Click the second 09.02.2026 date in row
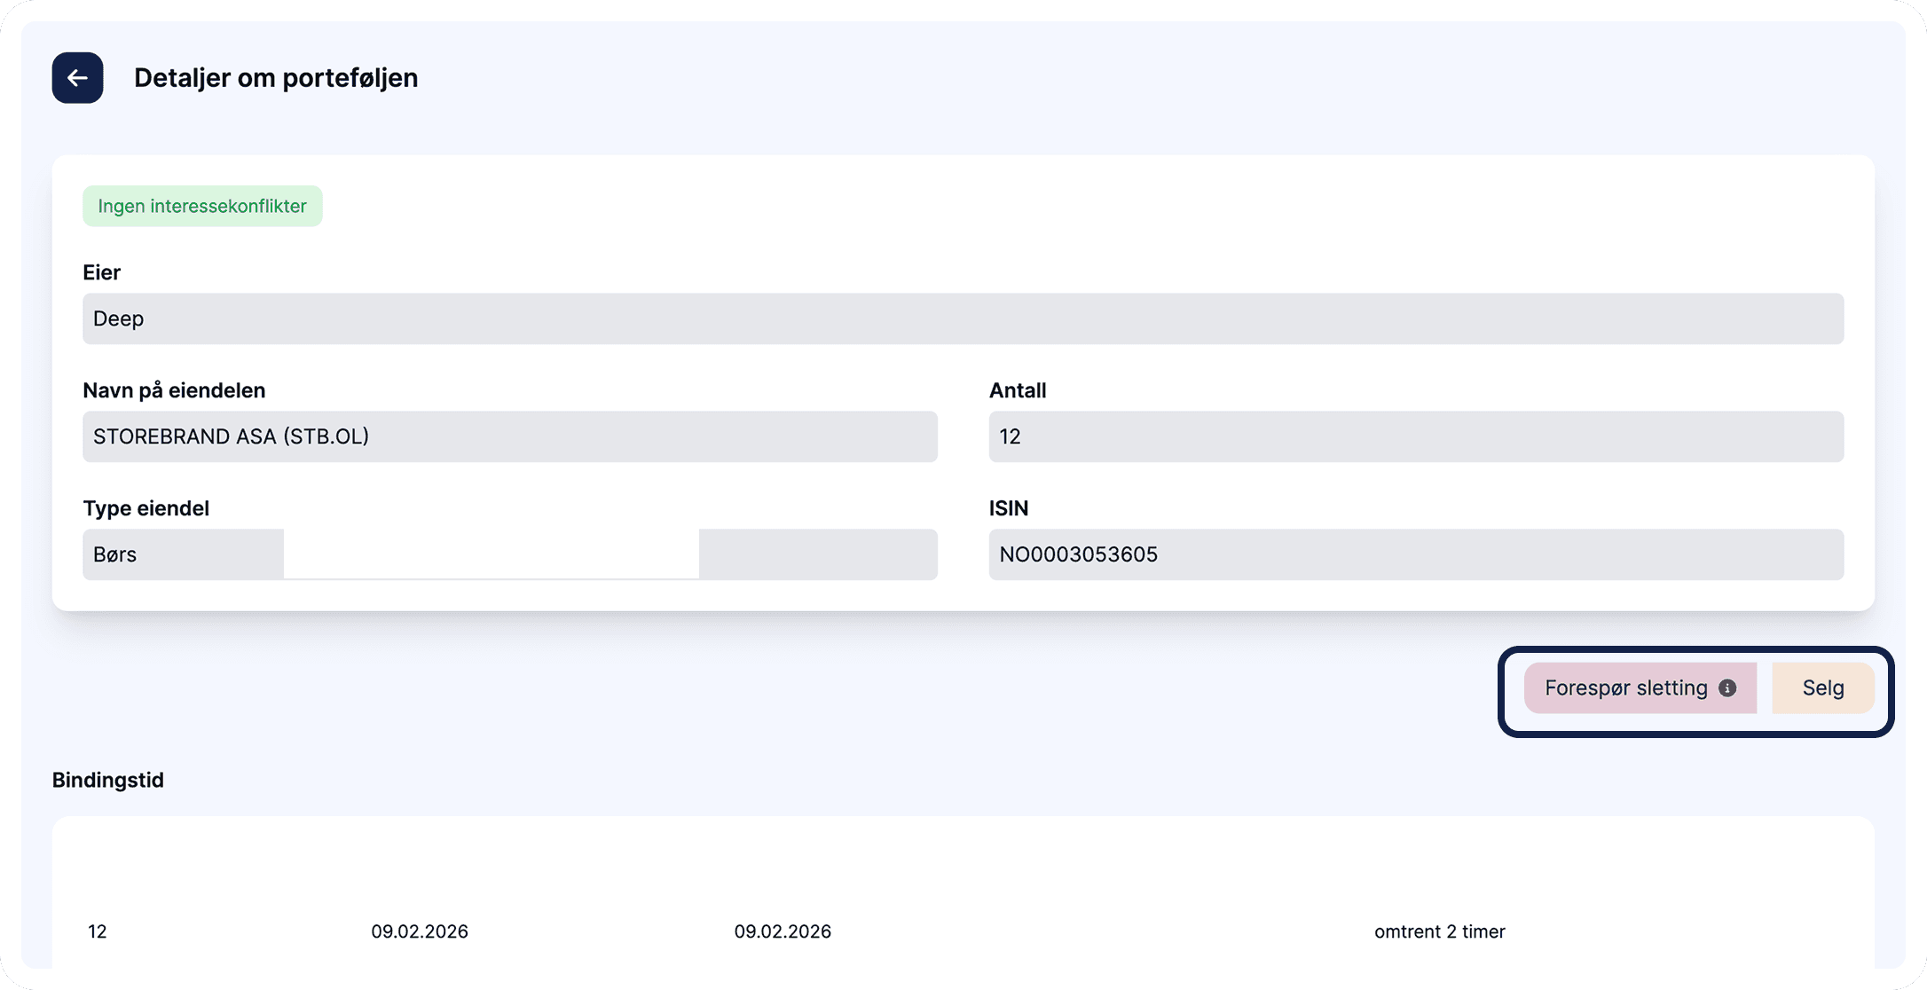Viewport: 1927px width, 990px height. coord(783,931)
